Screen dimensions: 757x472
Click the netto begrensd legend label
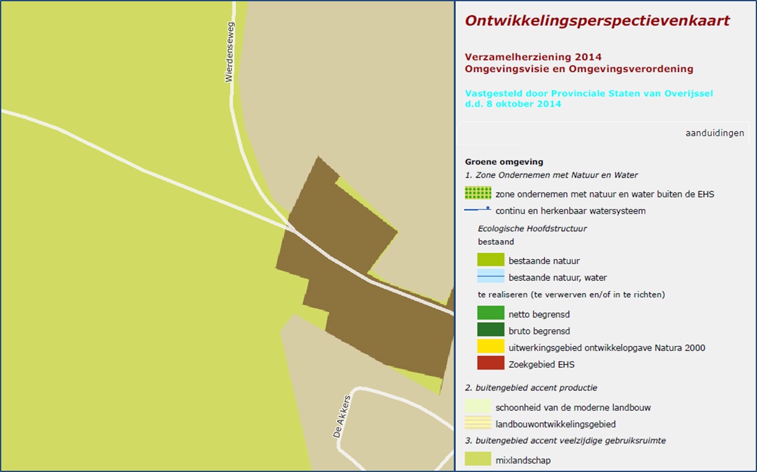(539, 315)
